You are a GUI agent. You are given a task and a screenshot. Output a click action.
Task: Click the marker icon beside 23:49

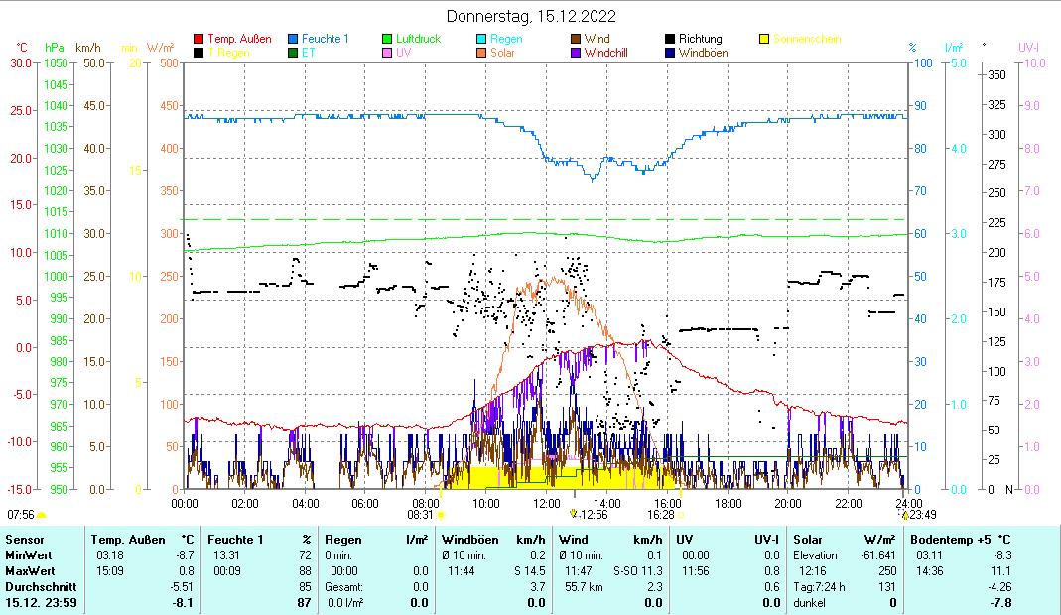pos(905,515)
